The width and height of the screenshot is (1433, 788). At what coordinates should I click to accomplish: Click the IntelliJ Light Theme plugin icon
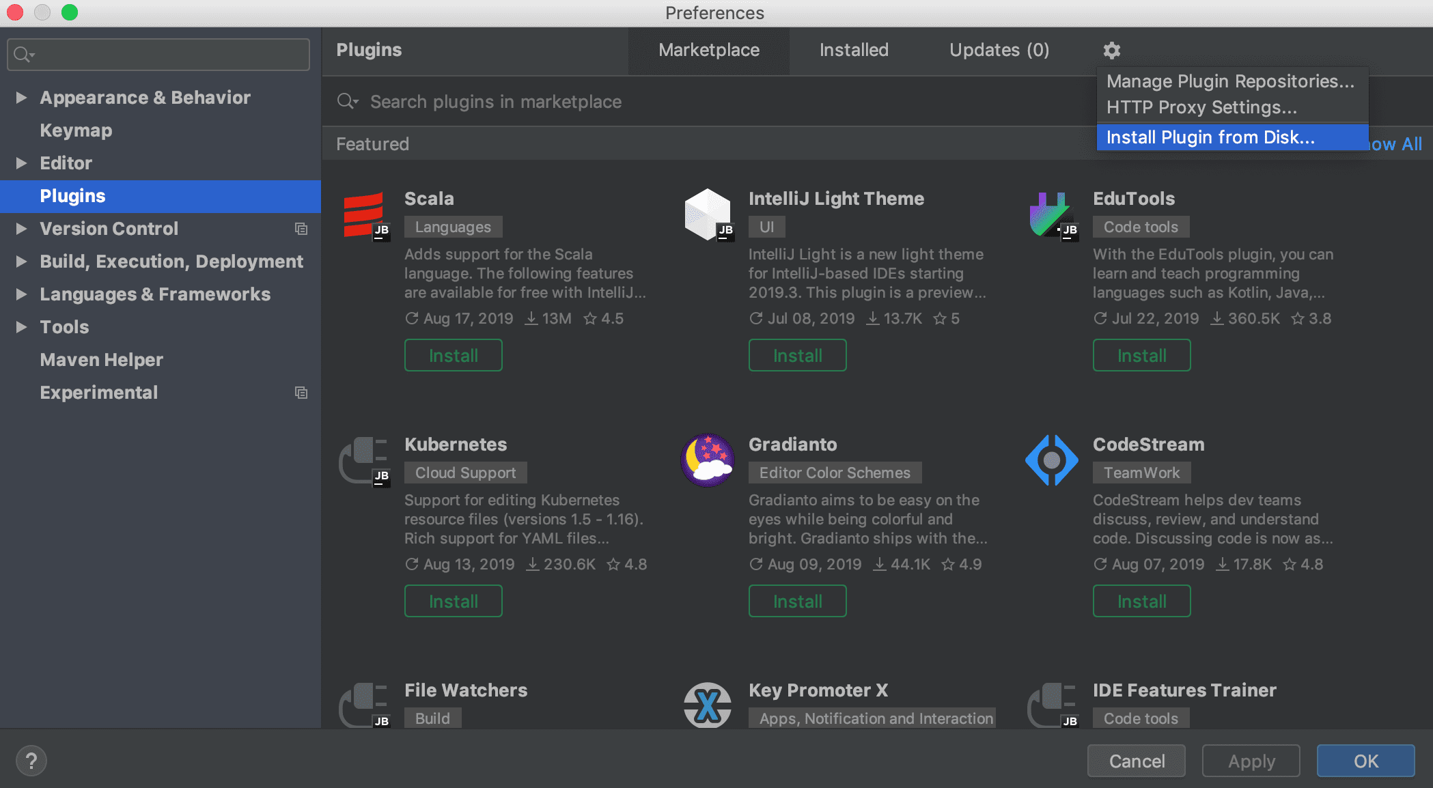[x=708, y=214]
